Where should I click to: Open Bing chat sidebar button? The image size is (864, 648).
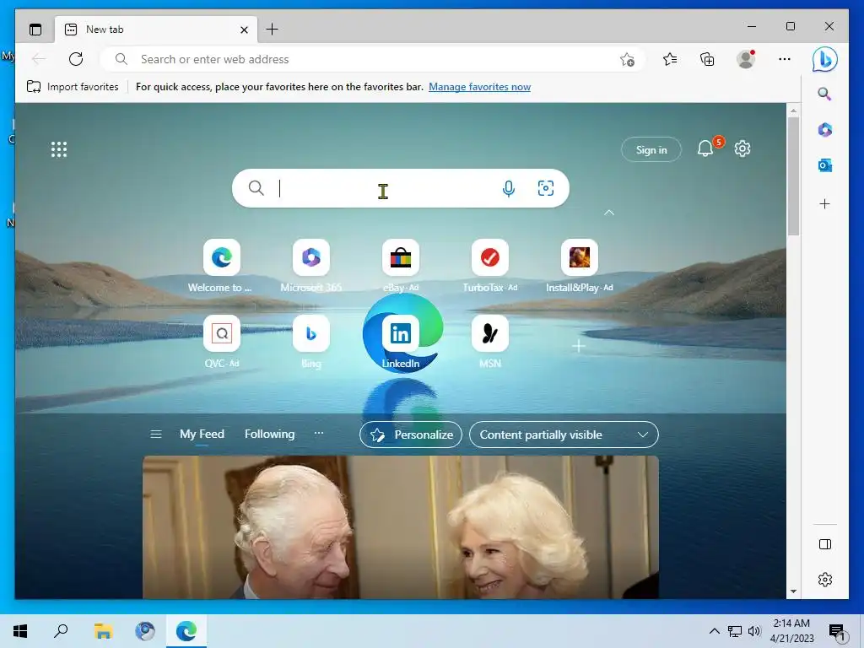(825, 60)
